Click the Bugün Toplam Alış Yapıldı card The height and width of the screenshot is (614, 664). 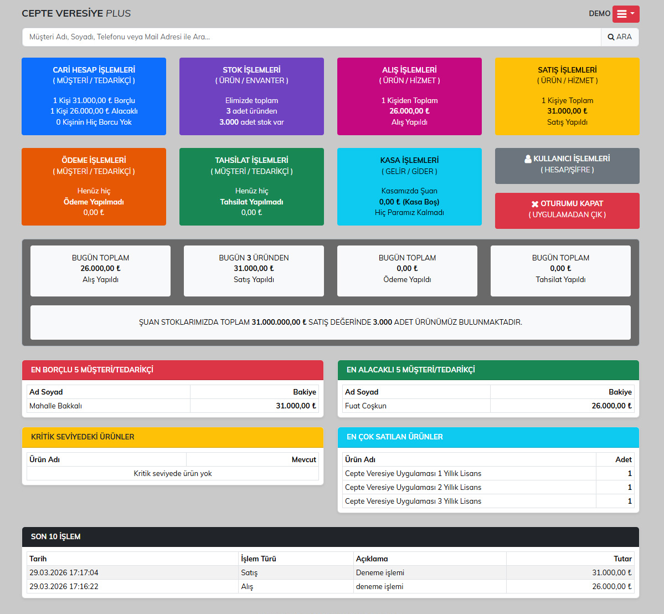[x=100, y=270]
